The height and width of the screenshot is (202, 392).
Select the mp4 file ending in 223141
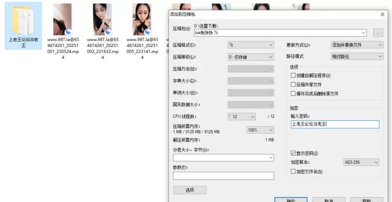tap(142, 20)
